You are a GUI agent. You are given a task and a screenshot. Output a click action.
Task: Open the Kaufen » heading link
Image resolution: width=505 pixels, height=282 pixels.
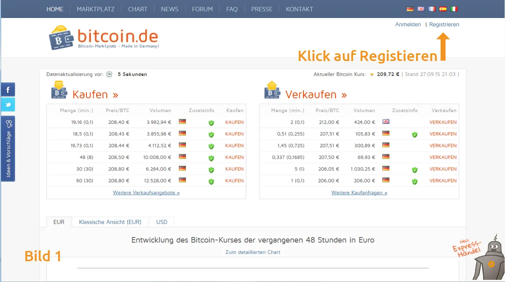(95, 95)
